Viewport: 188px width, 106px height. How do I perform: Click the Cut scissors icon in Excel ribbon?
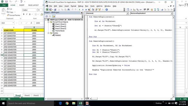pyautogui.click(x=8, y=9)
